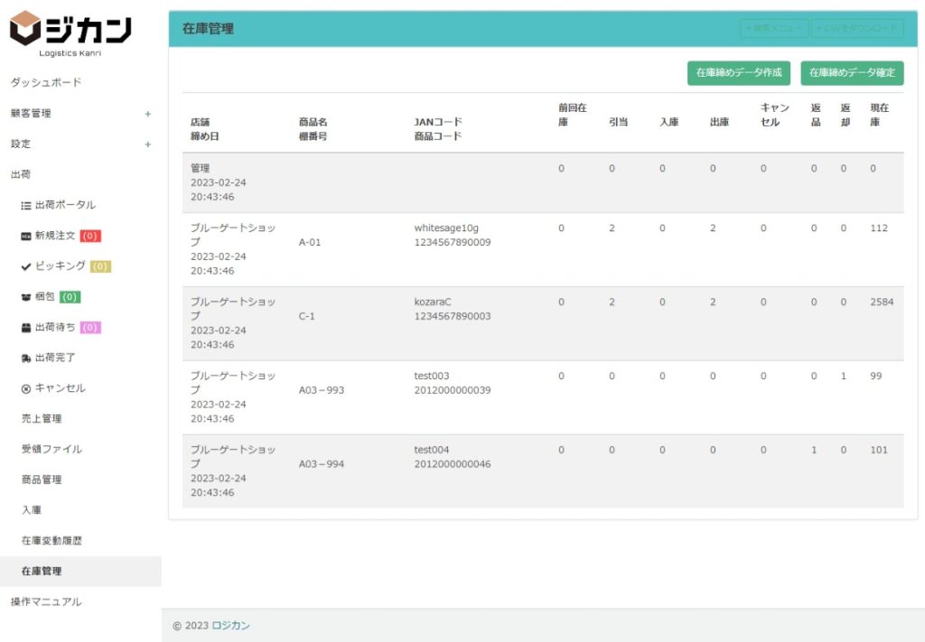Click the 梱包 open-box icon
The image size is (925, 642).
click(26, 297)
